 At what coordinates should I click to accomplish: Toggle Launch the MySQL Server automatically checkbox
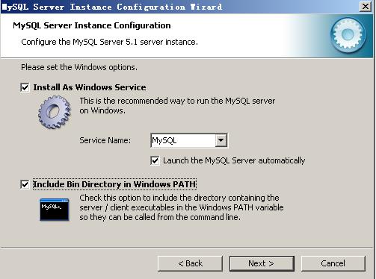(155, 160)
